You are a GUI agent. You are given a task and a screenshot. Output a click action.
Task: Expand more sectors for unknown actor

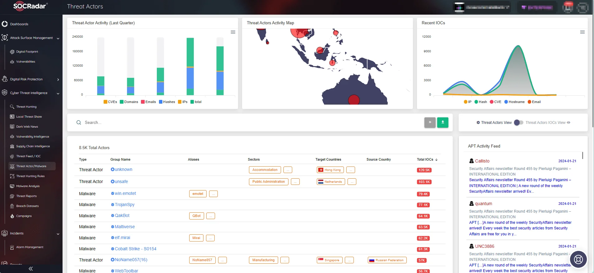point(288,170)
